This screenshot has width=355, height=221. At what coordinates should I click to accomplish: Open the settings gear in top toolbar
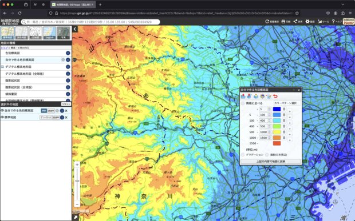tap(307, 22)
